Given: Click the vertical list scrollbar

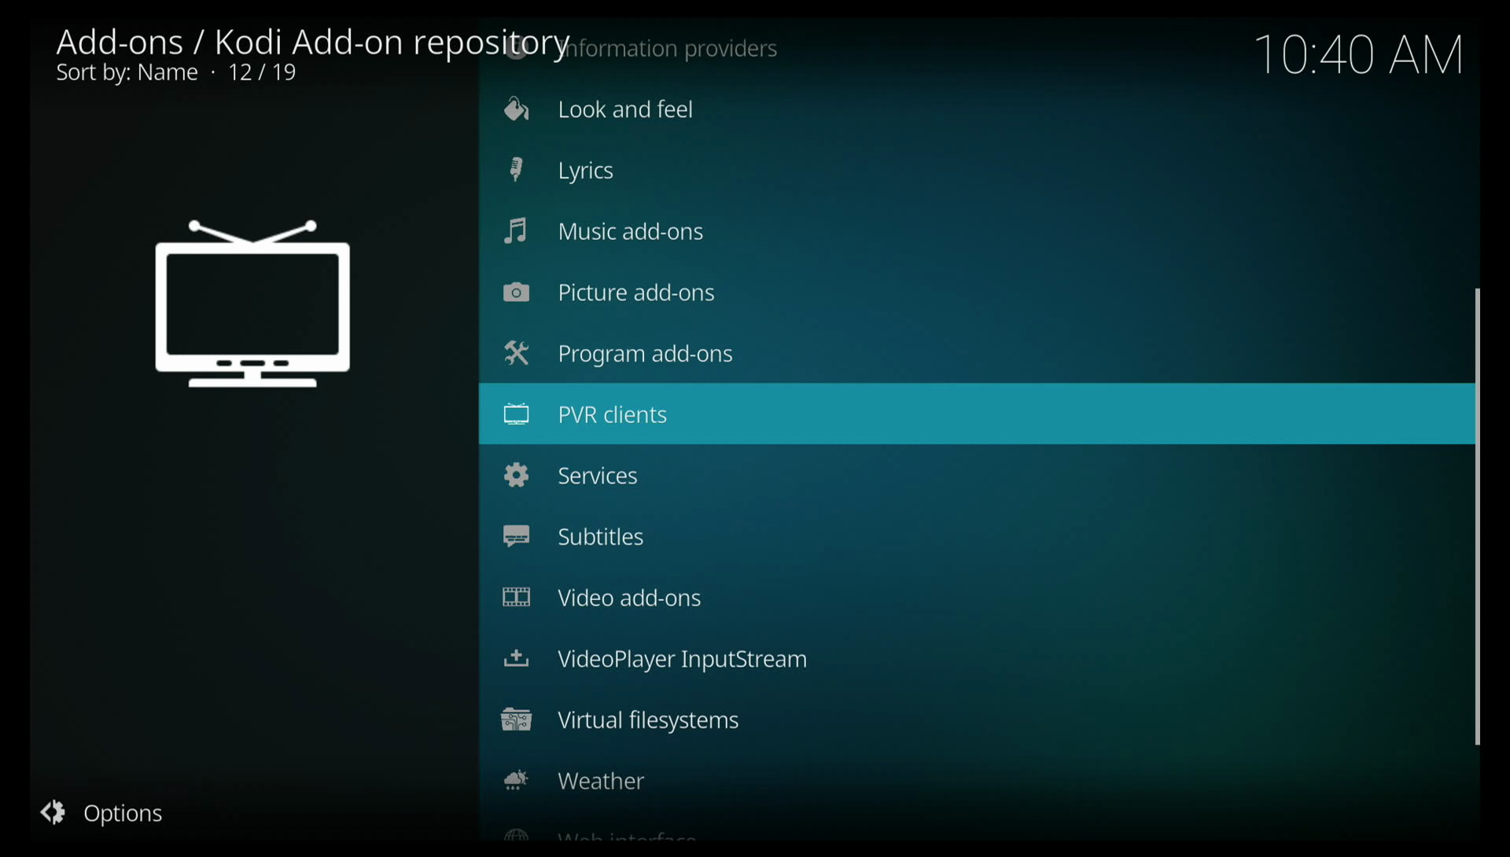Looking at the screenshot, I should pos(1478,516).
